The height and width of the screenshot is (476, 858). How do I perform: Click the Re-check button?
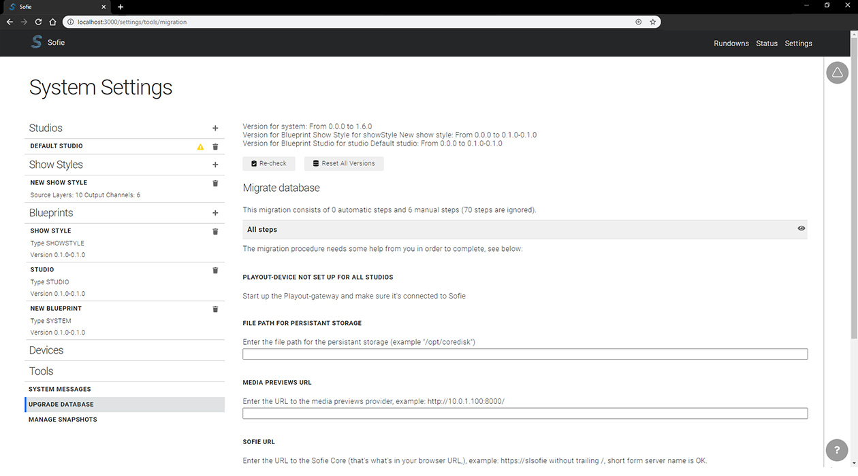tap(268, 163)
